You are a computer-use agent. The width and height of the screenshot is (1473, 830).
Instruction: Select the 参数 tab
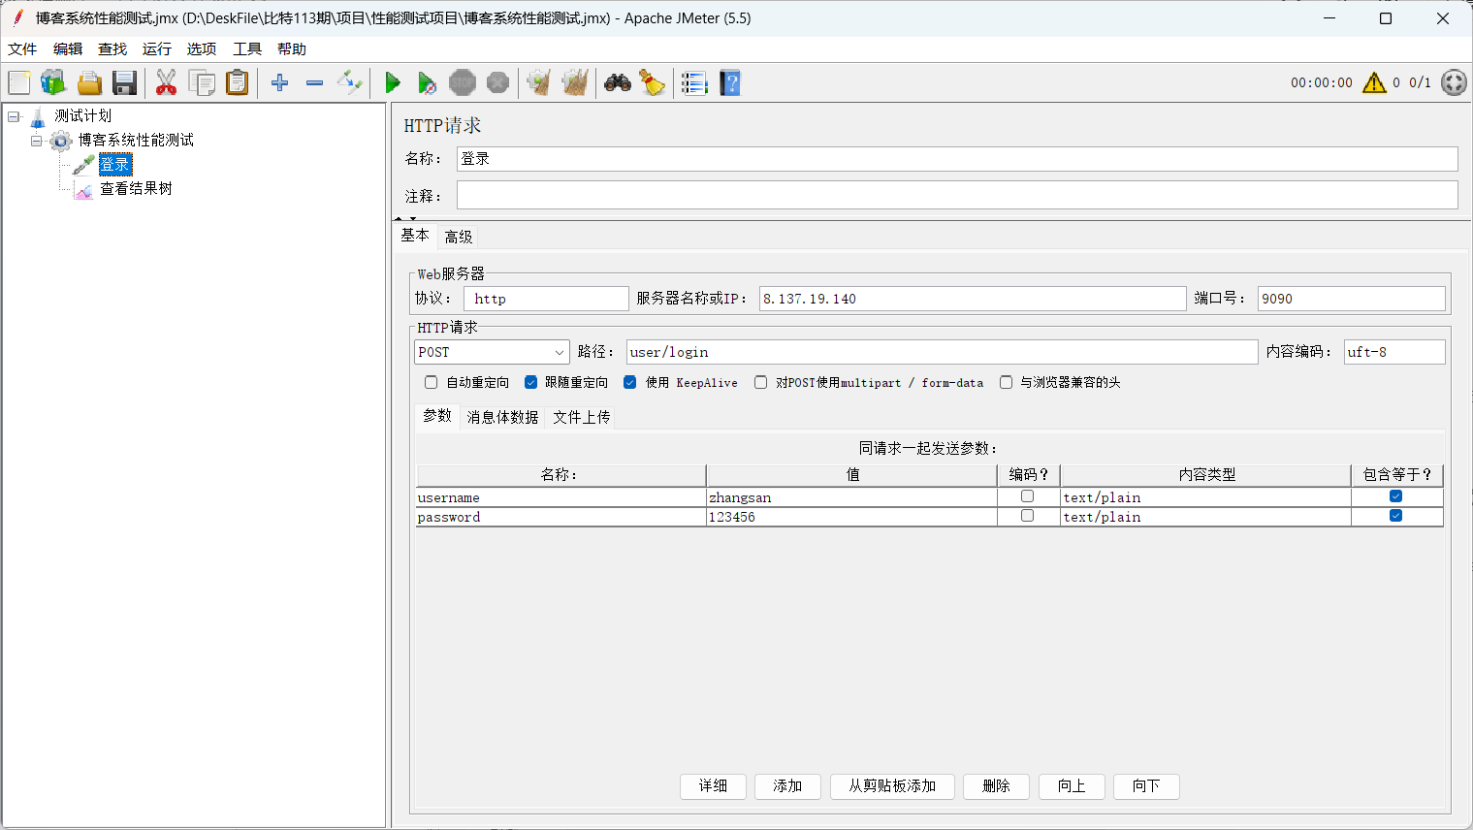pyautogui.click(x=437, y=416)
